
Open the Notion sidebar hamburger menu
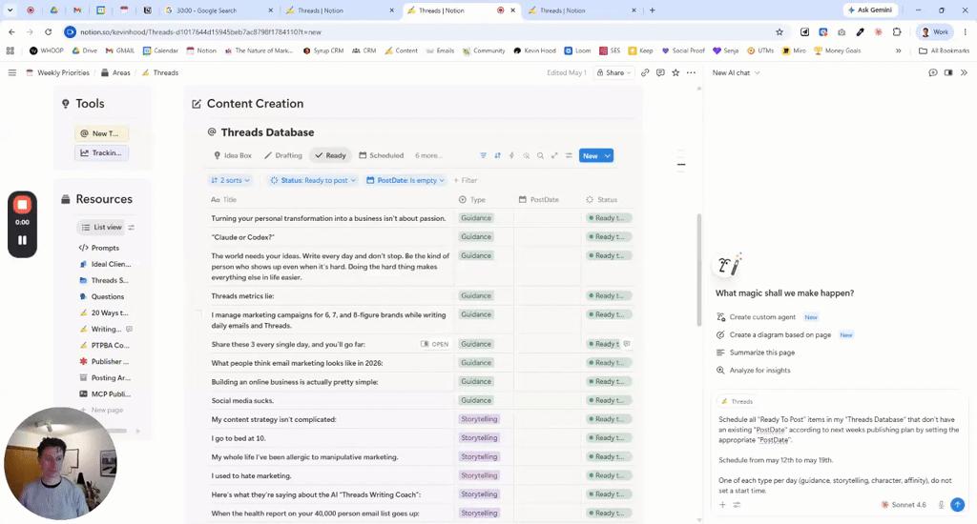tap(11, 72)
